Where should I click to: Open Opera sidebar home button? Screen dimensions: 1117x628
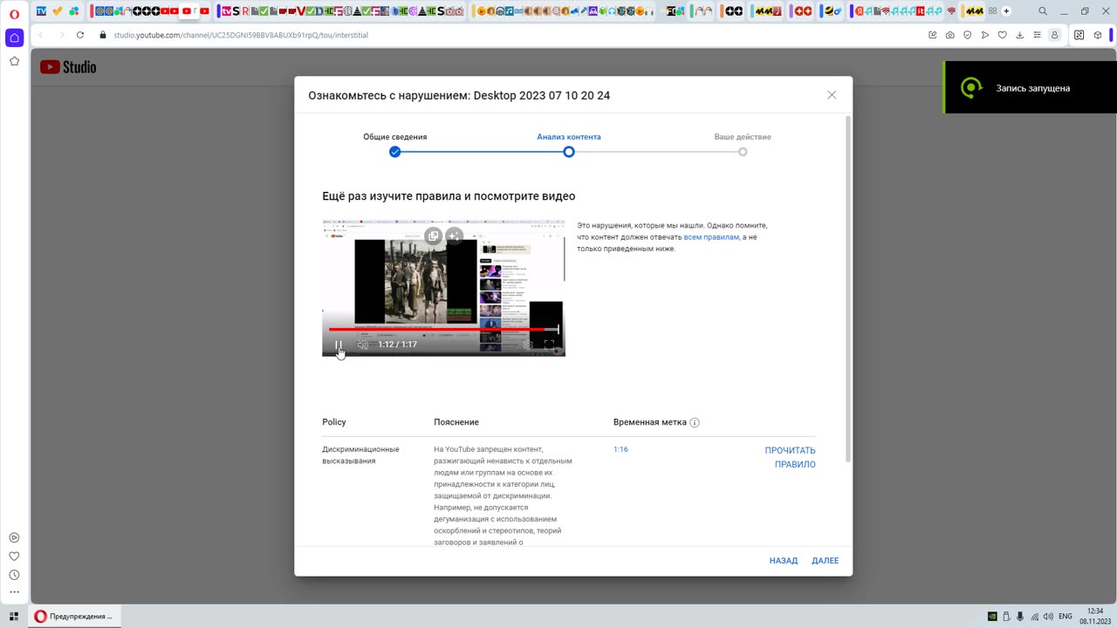tap(14, 38)
